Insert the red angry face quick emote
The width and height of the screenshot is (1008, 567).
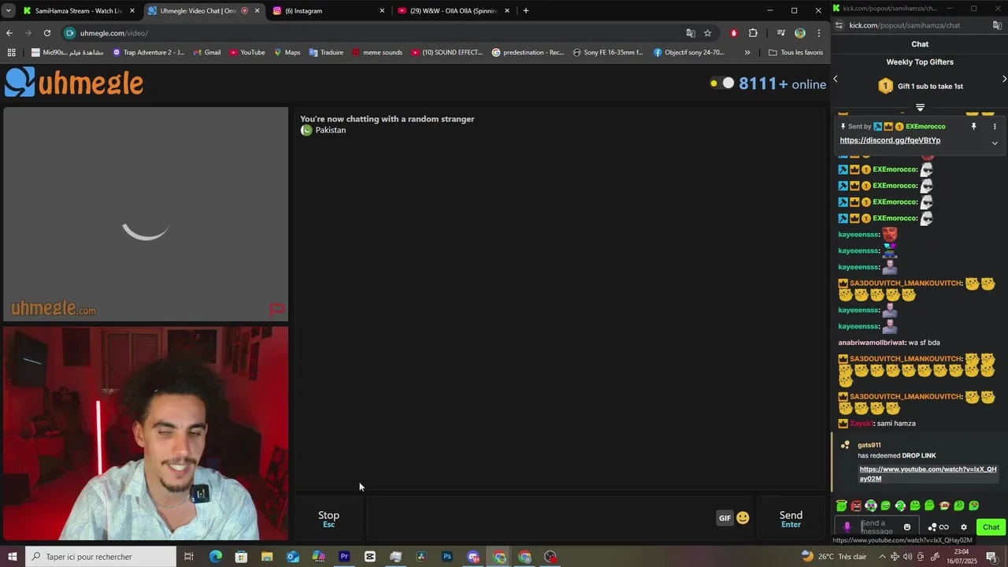pos(856,506)
